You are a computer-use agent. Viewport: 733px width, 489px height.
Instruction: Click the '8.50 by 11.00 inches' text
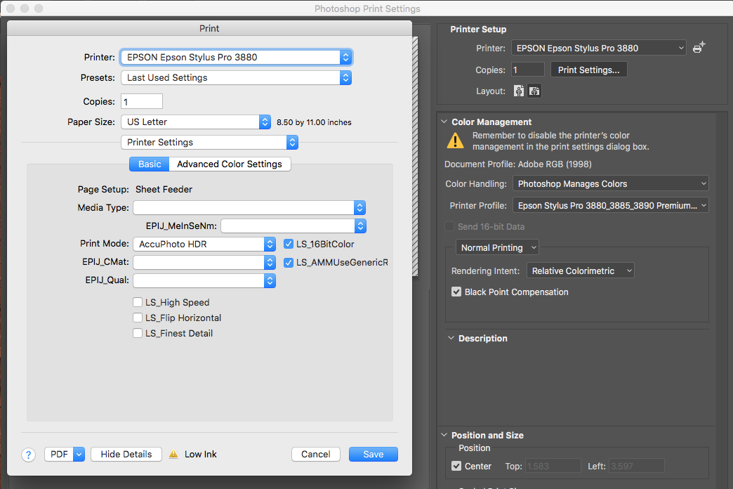[x=314, y=122]
